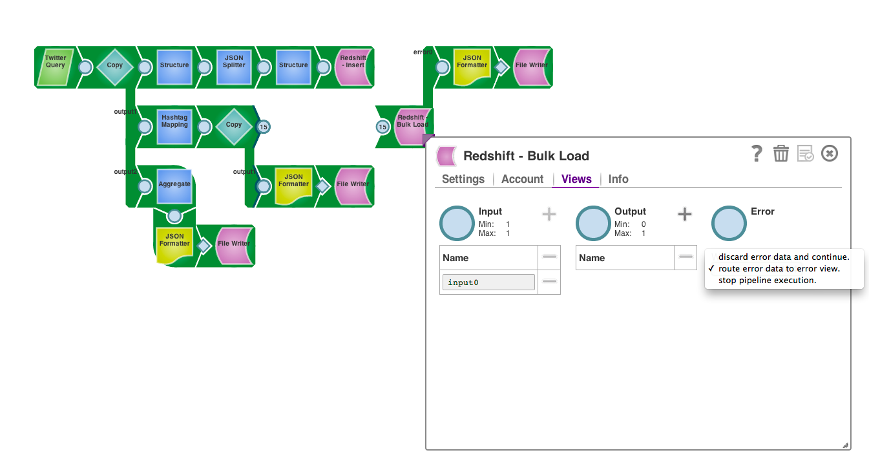Click the output1 label
The height and width of the screenshot is (468, 869).
point(125,111)
